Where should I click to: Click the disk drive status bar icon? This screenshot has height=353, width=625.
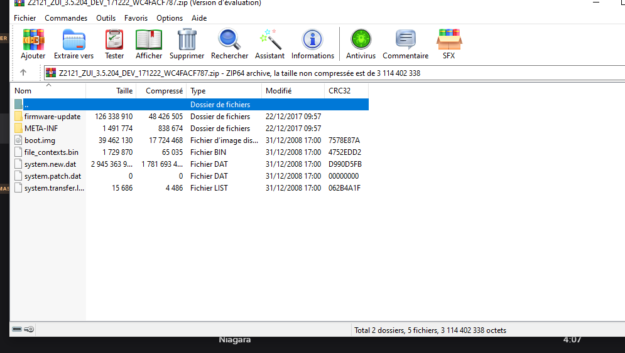17,329
